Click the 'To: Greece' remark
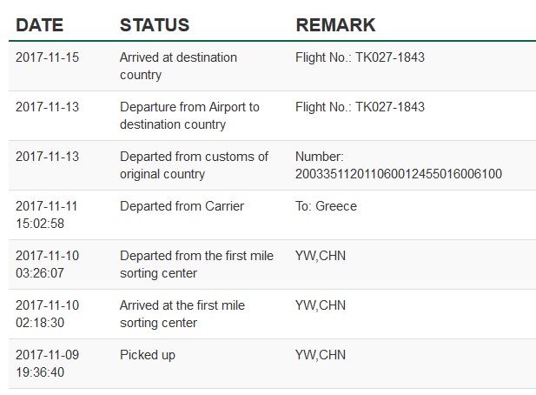This screenshot has width=536, height=395. [326, 206]
